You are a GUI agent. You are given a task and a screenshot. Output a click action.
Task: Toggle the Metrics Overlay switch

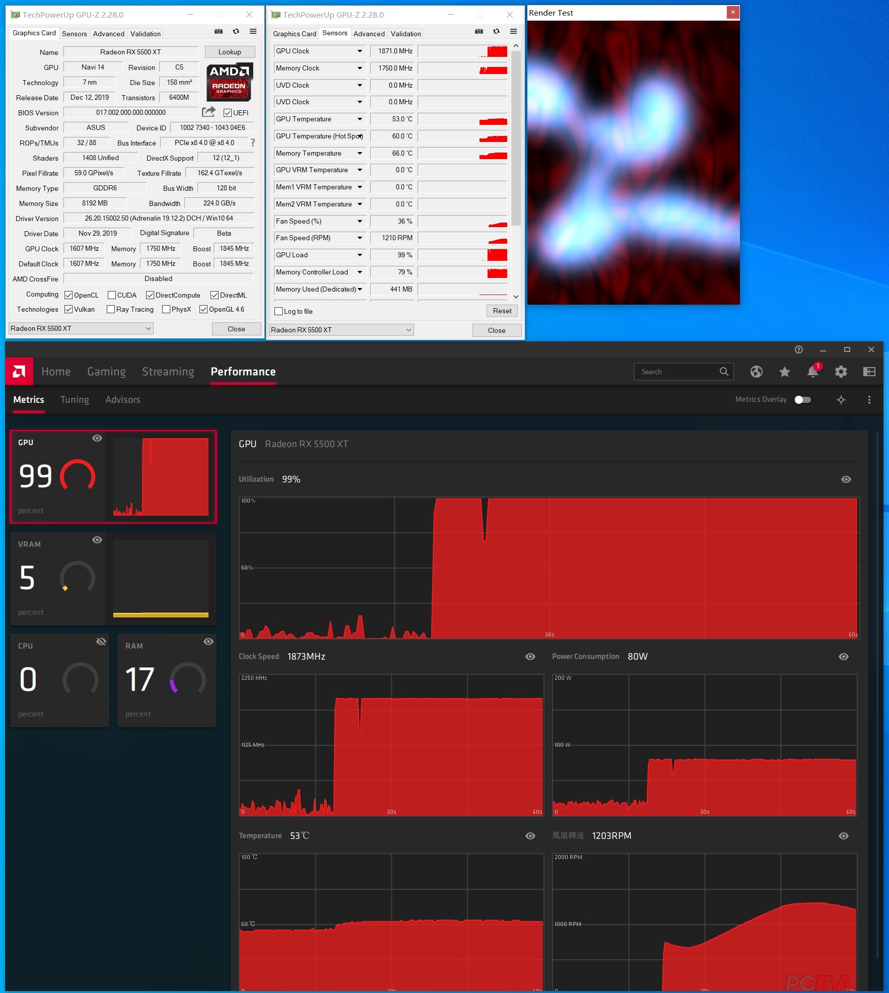click(x=802, y=400)
